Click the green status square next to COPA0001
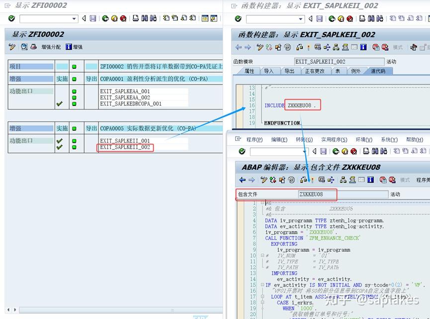 74,78
